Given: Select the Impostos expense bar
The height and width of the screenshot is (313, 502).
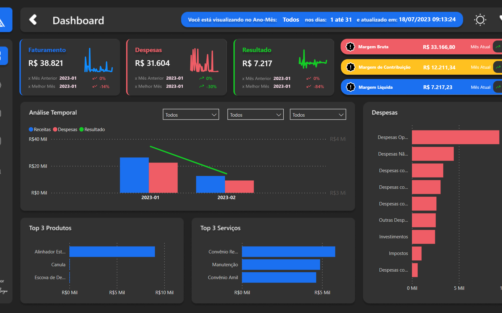Looking at the screenshot, I should point(417,253).
